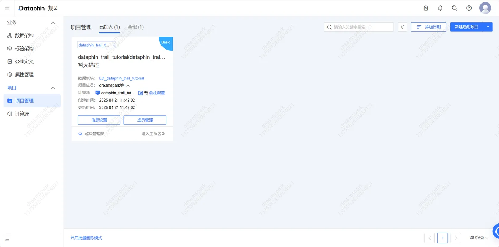
Task: Open the LD_dataphin_trail_tutorial link
Action: [x=122, y=78]
